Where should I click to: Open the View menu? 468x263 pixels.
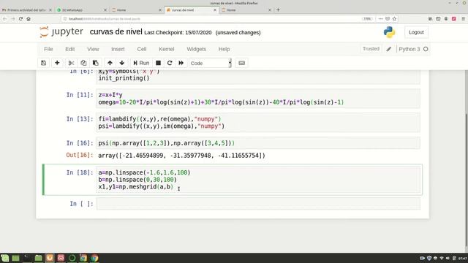(93, 49)
